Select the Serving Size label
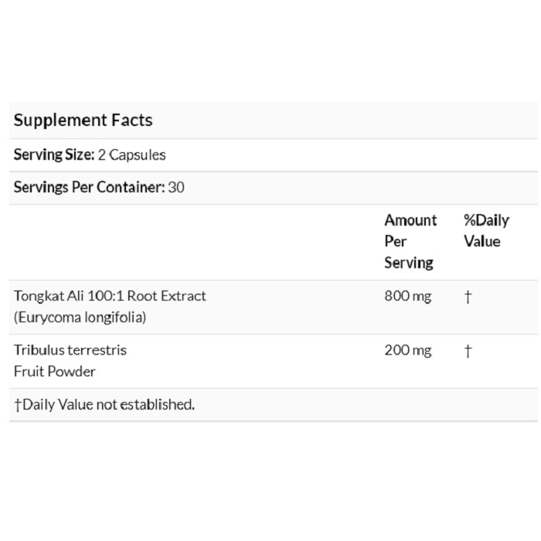Image resolution: width=541 pixels, height=541 pixels. 54,155
